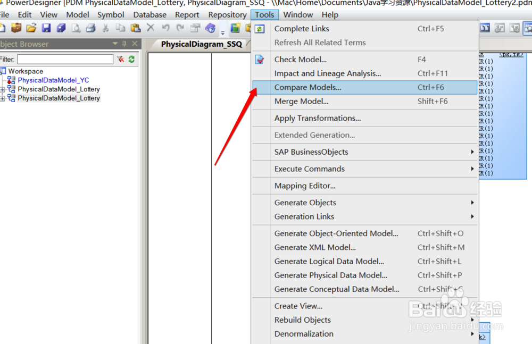Open Object Browser panel options arrow
532x344 pixels.
115,44
